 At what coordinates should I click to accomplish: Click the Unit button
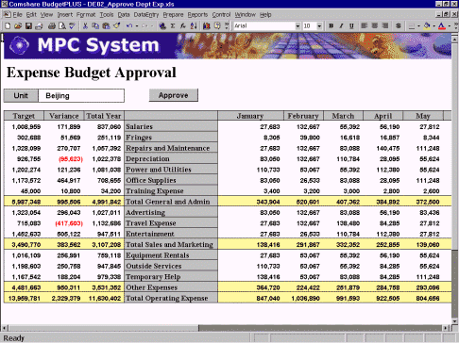(x=21, y=95)
